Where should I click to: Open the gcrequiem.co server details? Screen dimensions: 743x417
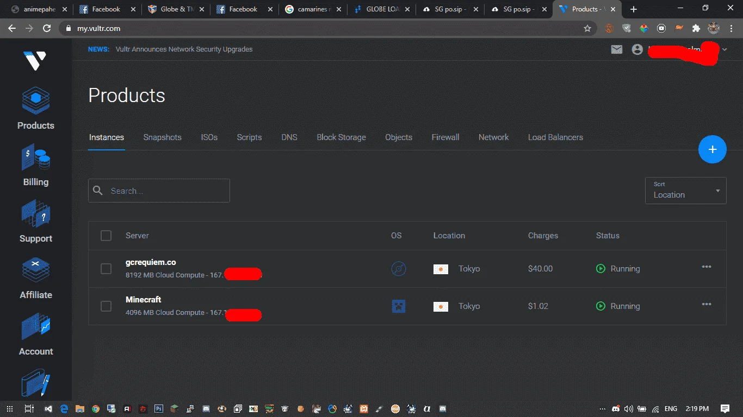pos(151,262)
